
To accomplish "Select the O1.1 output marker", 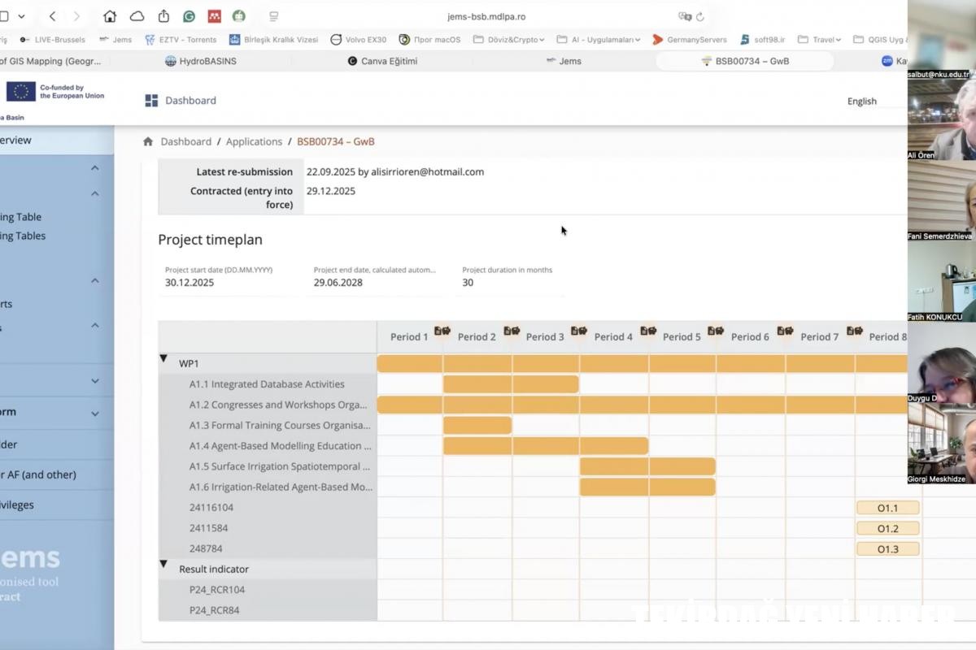I will [x=887, y=508].
